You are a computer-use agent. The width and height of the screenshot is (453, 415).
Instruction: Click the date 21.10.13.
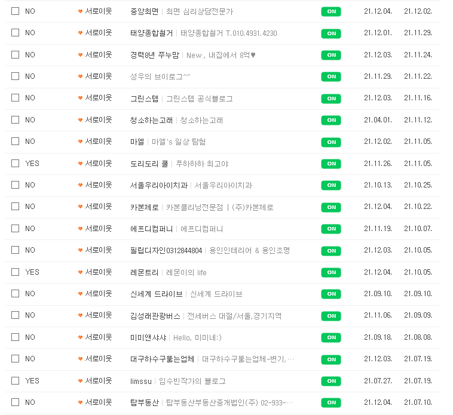click(378, 185)
